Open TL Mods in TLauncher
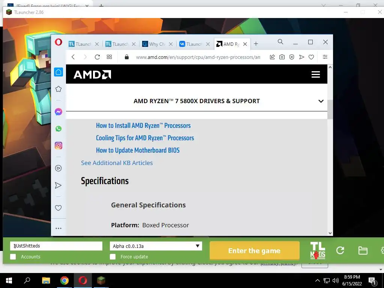The image size is (384, 288). [318, 250]
